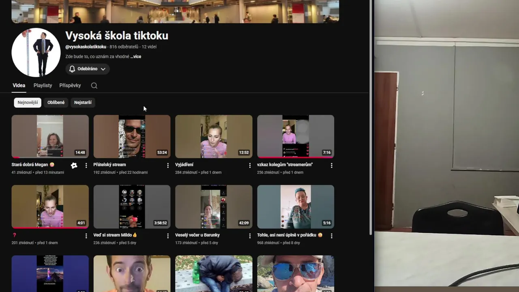Screen dimensions: 519x292
Task: Open the third-row thumbnail of person on bench
Action: [x=214, y=274]
